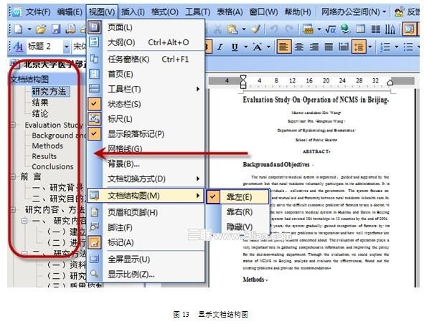This screenshot has height=324, width=424.
Task: Open the 帮助(H) menu
Action: pos(298,11)
